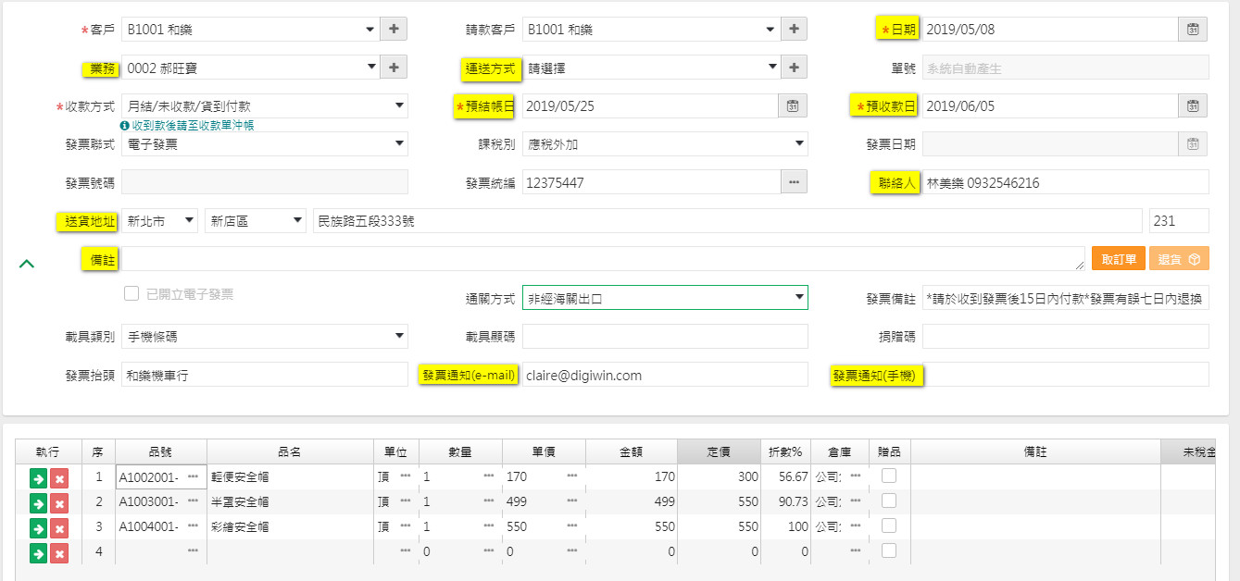Click the 折數% column header
The height and width of the screenshot is (581, 1240).
tap(785, 451)
